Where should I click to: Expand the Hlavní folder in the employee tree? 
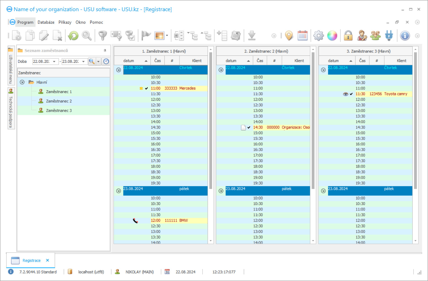[x=22, y=82]
